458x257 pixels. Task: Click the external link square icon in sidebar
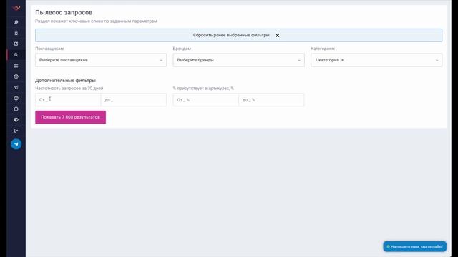[16, 44]
